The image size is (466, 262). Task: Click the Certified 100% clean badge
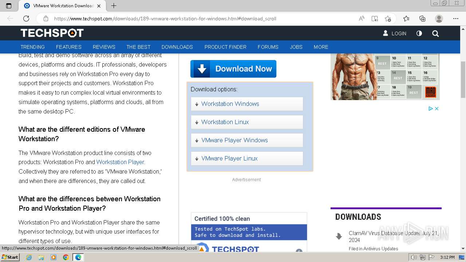pyautogui.click(x=249, y=232)
